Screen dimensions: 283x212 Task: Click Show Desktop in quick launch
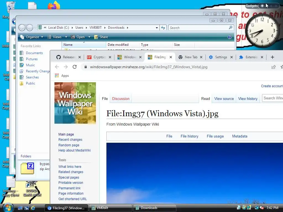click(x=20, y=208)
